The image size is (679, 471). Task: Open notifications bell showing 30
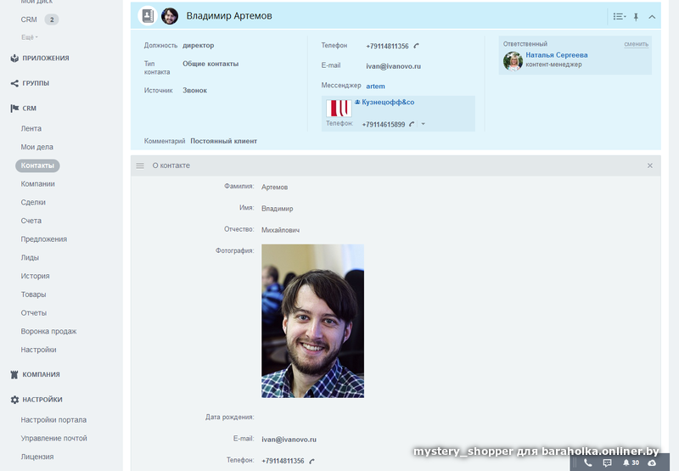point(631,463)
